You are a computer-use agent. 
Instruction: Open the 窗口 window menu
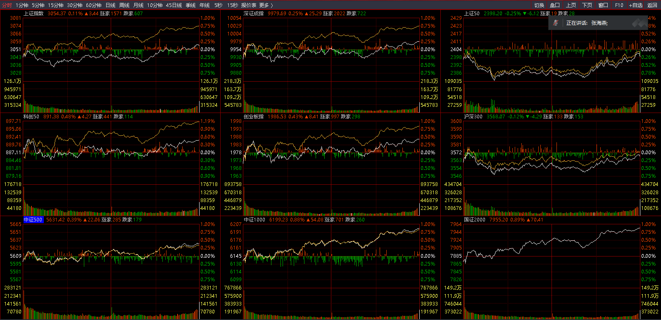tap(603, 5)
